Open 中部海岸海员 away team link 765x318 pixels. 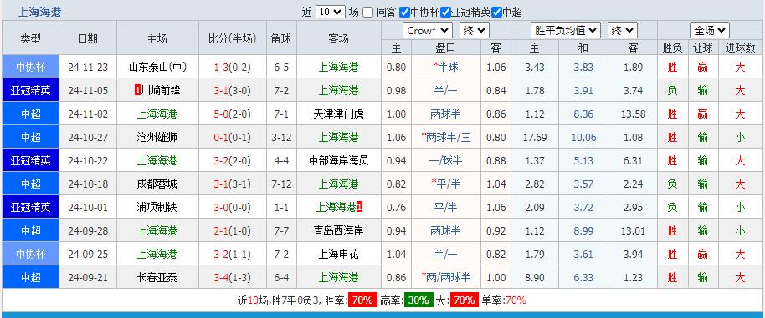coord(339,160)
